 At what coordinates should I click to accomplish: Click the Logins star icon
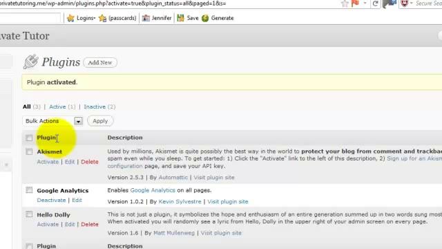click(x=70, y=18)
